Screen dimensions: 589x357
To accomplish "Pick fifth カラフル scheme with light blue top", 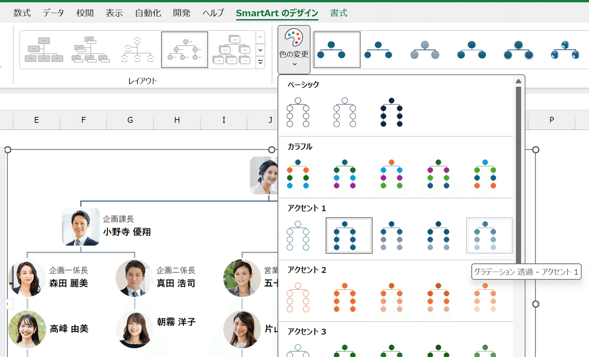I will tap(485, 174).
